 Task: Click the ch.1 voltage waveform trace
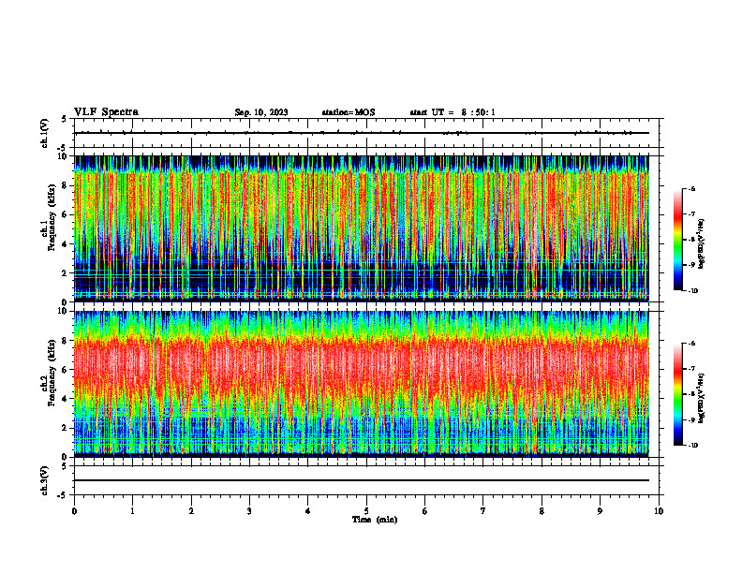tap(361, 133)
